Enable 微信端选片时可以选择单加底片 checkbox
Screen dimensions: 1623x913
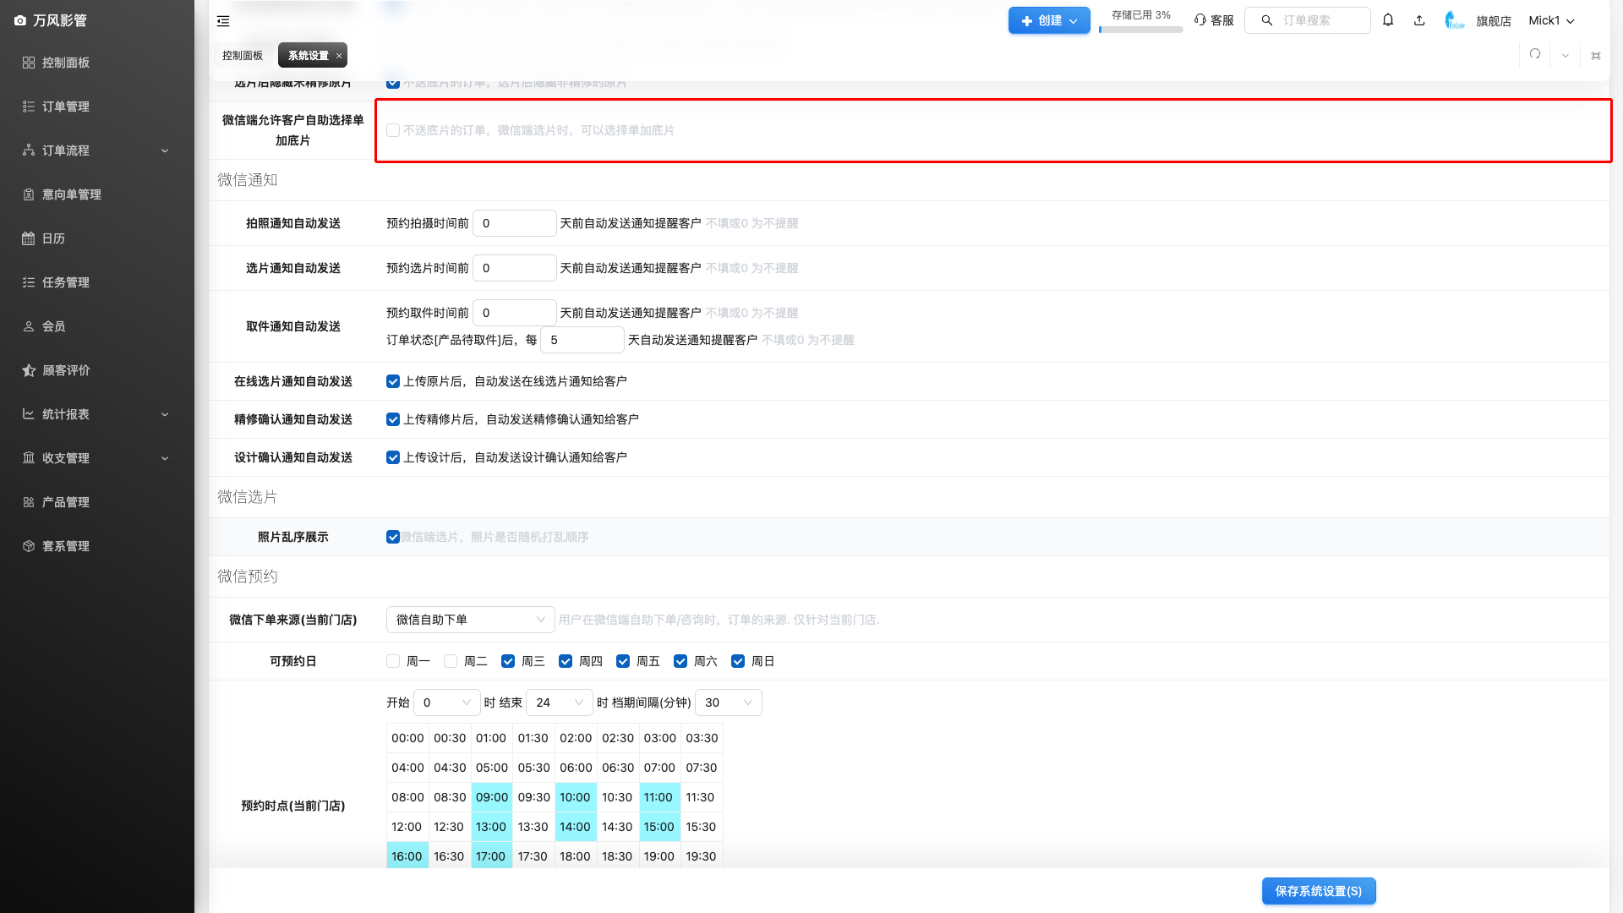[x=393, y=130]
